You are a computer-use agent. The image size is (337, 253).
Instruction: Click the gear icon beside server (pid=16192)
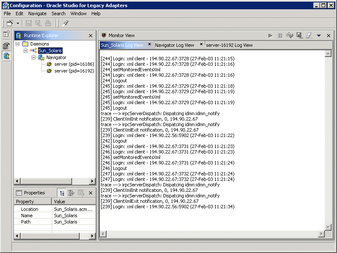(x=49, y=71)
